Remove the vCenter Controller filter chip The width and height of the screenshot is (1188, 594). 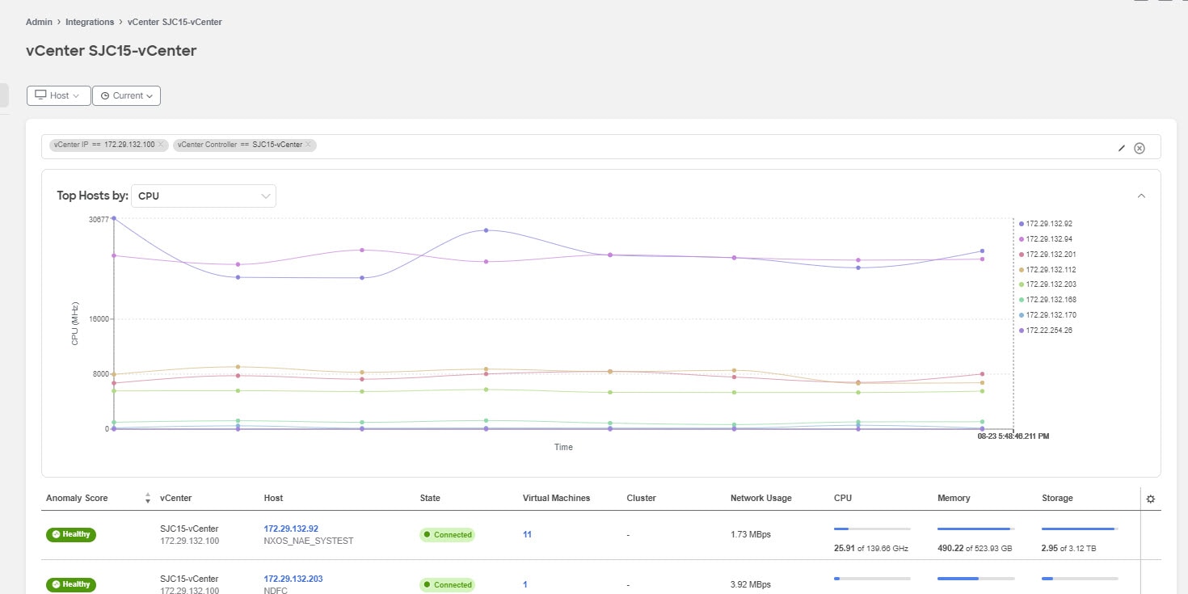point(308,145)
